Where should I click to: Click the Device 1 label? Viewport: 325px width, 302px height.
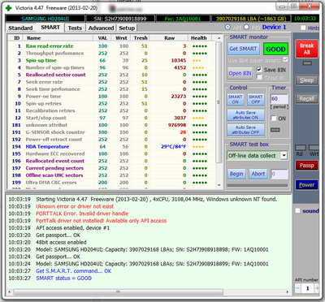click(x=274, y=27)
